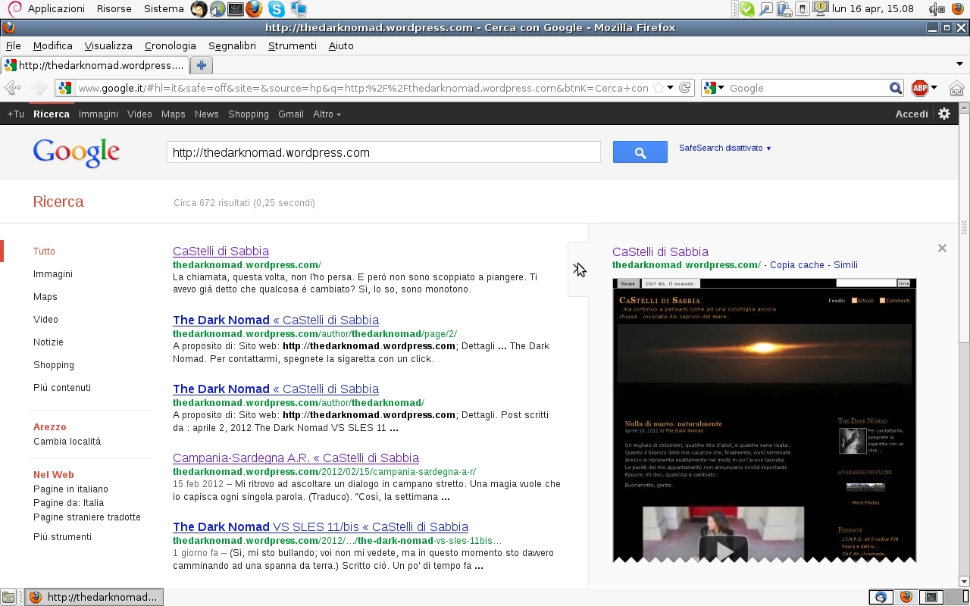The width and height of the screenshot is (970, 606).
Task: Expand Più strumenti in the sidebar
Action: [x=62, y=536]
